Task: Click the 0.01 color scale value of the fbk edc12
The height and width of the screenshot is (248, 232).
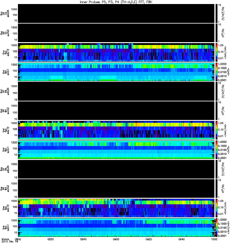Action: point(221,214)
